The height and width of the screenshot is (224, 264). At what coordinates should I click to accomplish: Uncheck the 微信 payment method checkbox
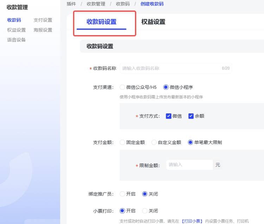pyautogui.click(x=169, y=116)
